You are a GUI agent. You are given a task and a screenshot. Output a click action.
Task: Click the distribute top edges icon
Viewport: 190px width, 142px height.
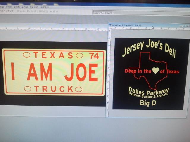tap(40, 11)
